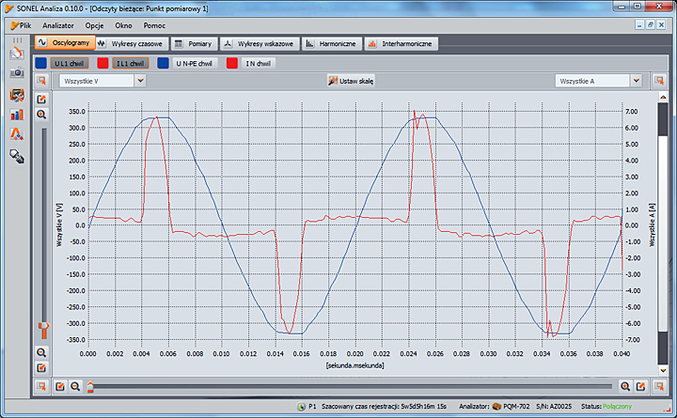This screenshot has height=418, width=677.
Task: Click the horizontal zoom-out magnifier at bottom left
Action: 75,386
